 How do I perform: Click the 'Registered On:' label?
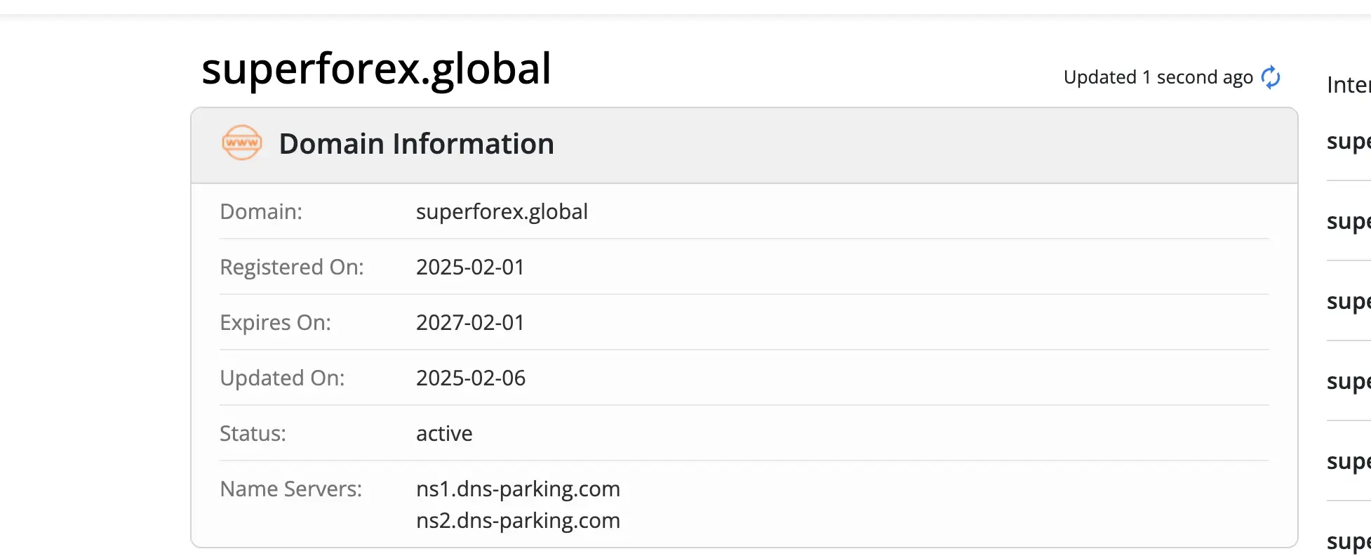(292, 267)
